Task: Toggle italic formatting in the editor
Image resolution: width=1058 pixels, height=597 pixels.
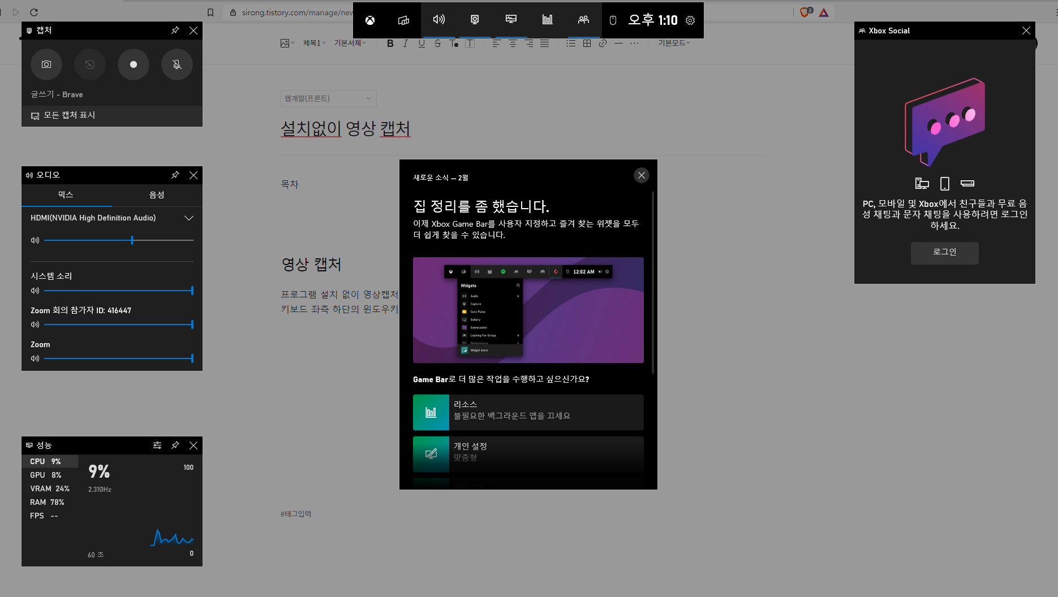Action: pos(406,44)
